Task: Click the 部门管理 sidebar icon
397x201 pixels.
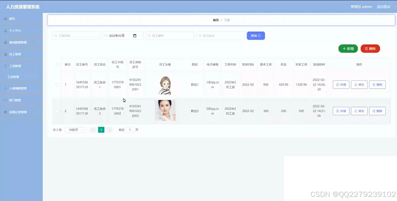Action: [5, 100]
